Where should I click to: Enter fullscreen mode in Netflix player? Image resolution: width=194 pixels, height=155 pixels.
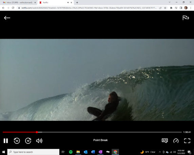(x=187, y=141)
